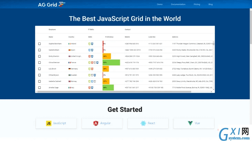Click the blue skill icon in Chloe Bryson's row
252x141 pixels.
95,75
